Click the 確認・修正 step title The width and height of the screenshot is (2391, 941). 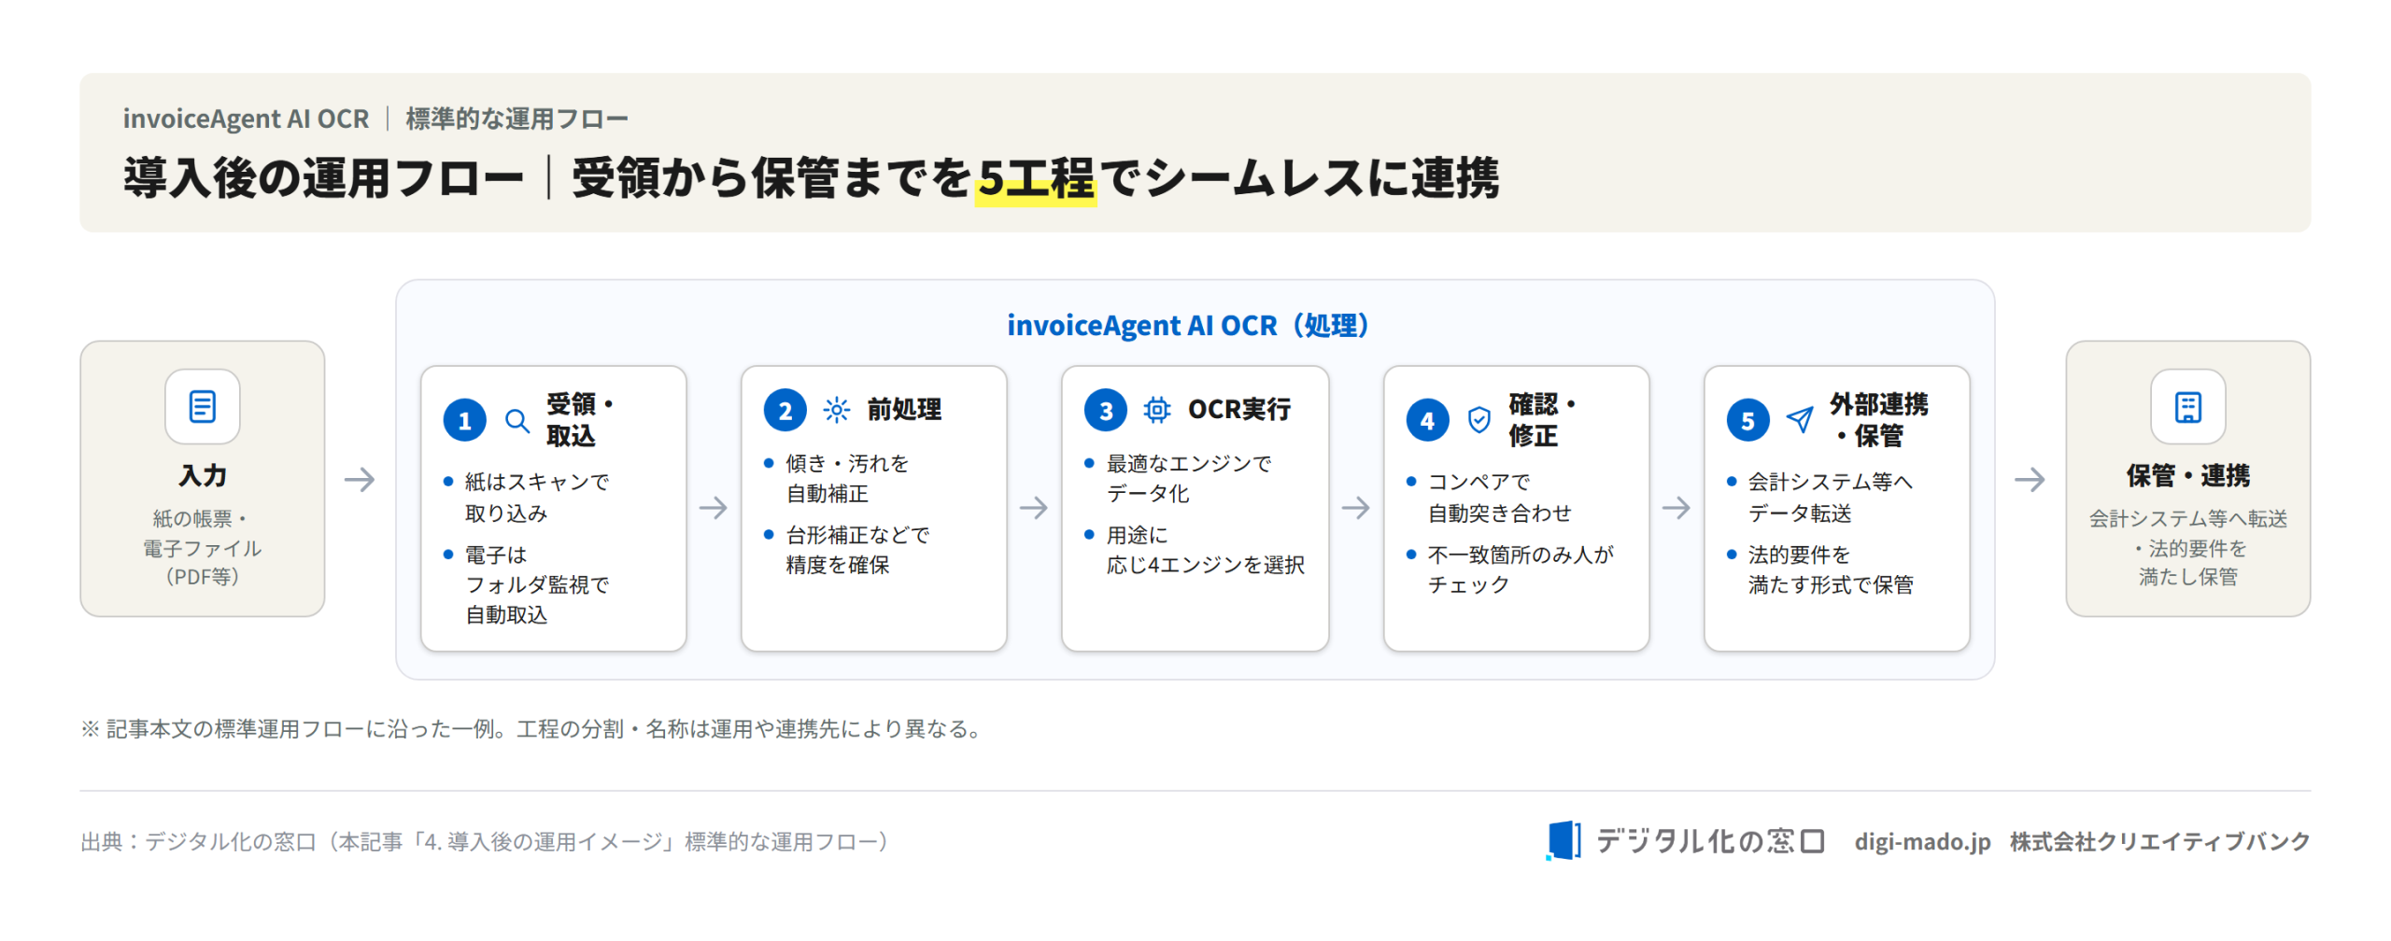point(1543,420)
